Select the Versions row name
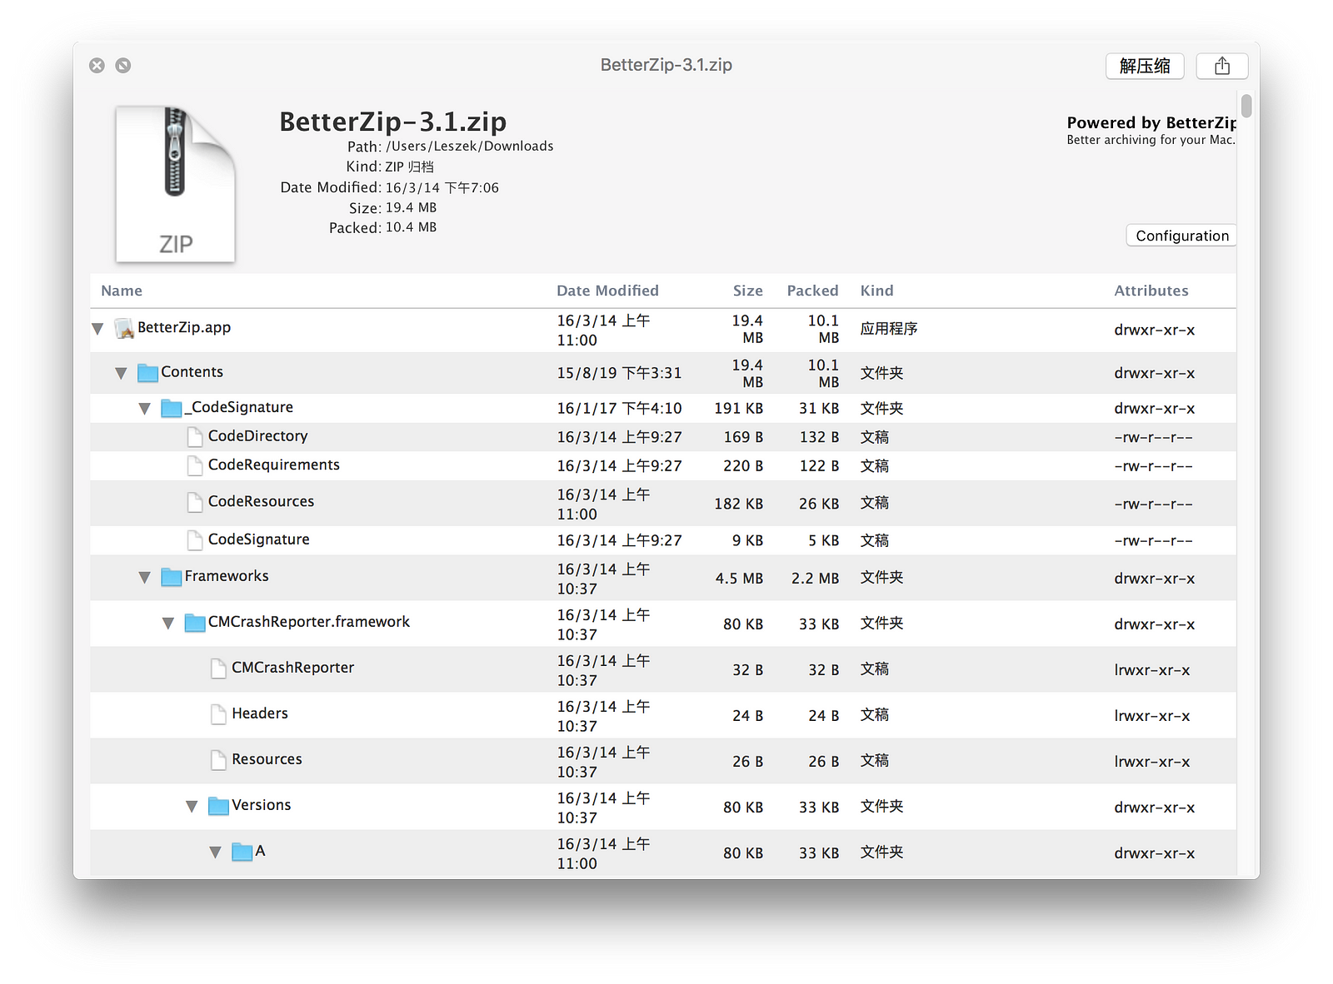Image resolution: width=1333 pixels, height=984 pixels. tap(262, 805)
